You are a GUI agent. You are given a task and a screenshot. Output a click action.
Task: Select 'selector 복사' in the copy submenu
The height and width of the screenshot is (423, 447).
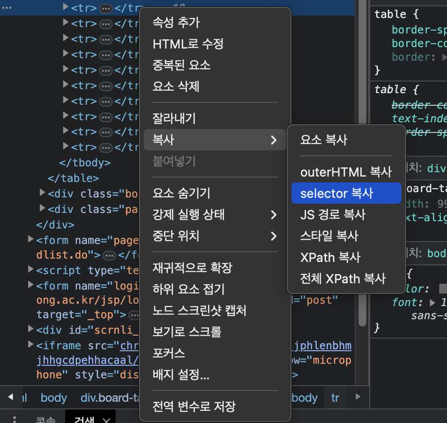point(346,193)
